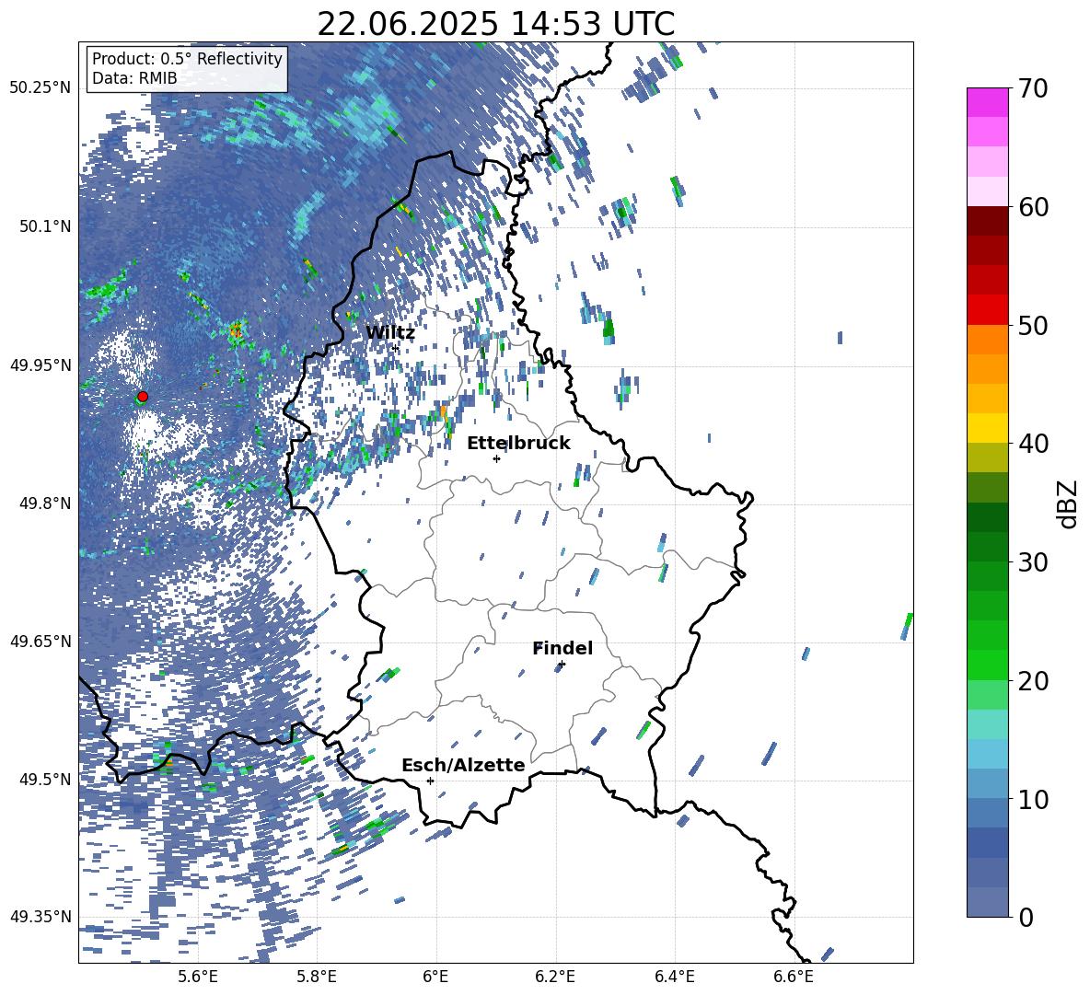The height and width of the screenshot is (995, 1090).
Task: Click the 50.1°N latitude label
Action: (x=45, y=226)
